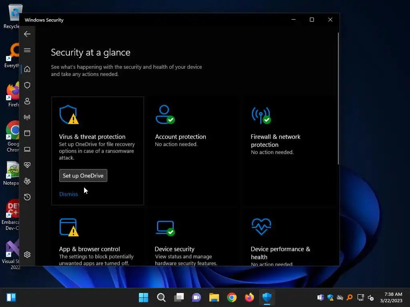Open Task View on taskbar
The width and height of the screenshot is (410, 307).
179,297
